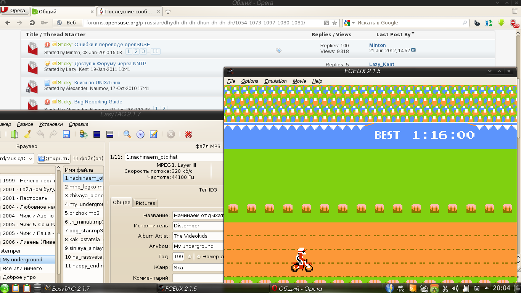Open Help menu in FCEUX
The image size is (521, 293).
click(x=317, y=81)
